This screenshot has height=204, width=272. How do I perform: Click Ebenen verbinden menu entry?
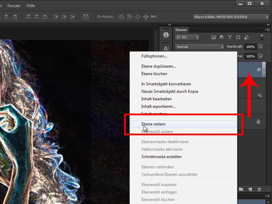tap(184, 167)
